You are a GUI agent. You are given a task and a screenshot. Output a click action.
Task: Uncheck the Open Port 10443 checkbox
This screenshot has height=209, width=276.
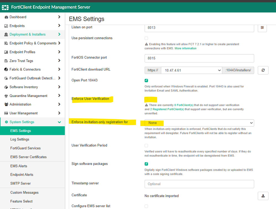[x=146, y=80]
